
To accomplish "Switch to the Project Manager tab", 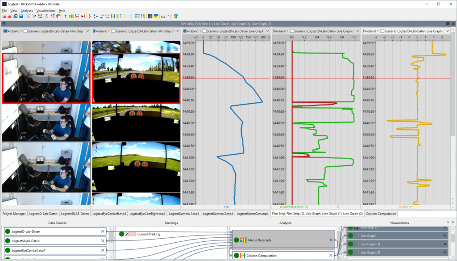I will [x=14, y=214].
